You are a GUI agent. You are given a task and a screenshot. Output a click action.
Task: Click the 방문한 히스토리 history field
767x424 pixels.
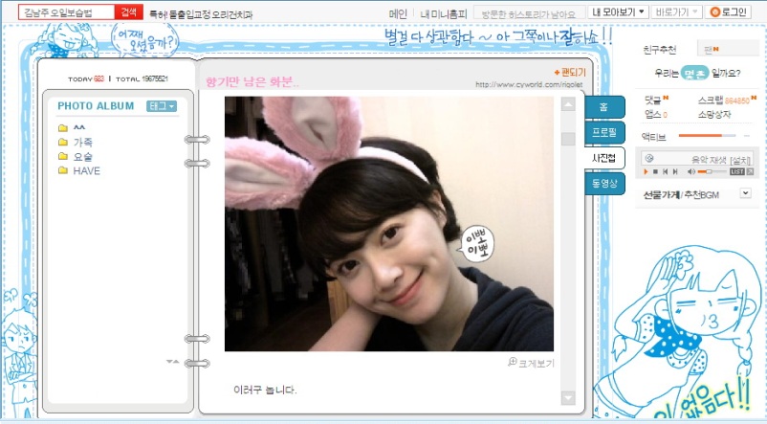click(x=529, y=13)
